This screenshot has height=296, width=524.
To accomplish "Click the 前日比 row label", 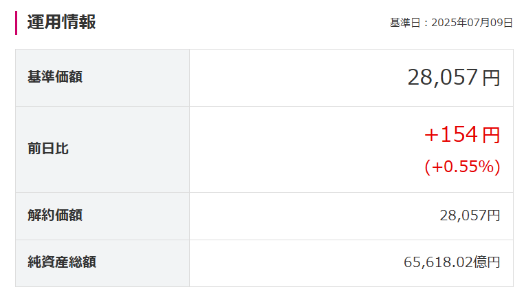I will pos(48,149).
